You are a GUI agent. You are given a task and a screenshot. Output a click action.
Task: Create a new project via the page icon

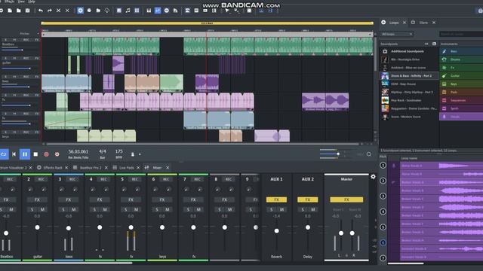10,11
